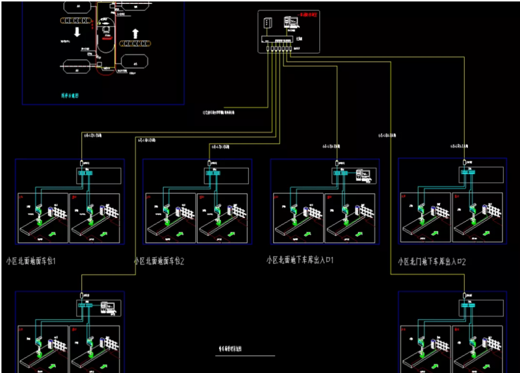520x373 pixels.
Task: Select the white upward arrow in the top-left layout
Action: (x=135, y=32)
